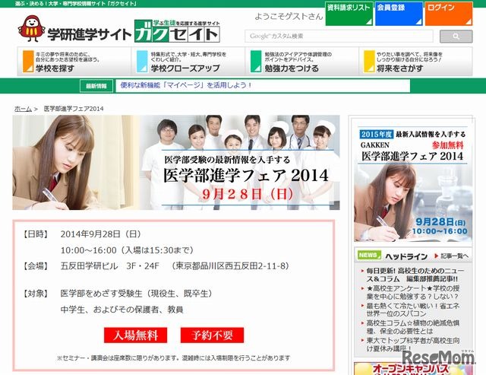
Task: Click the ようこそゲストさん greeting text
Action: click(289, 16)
